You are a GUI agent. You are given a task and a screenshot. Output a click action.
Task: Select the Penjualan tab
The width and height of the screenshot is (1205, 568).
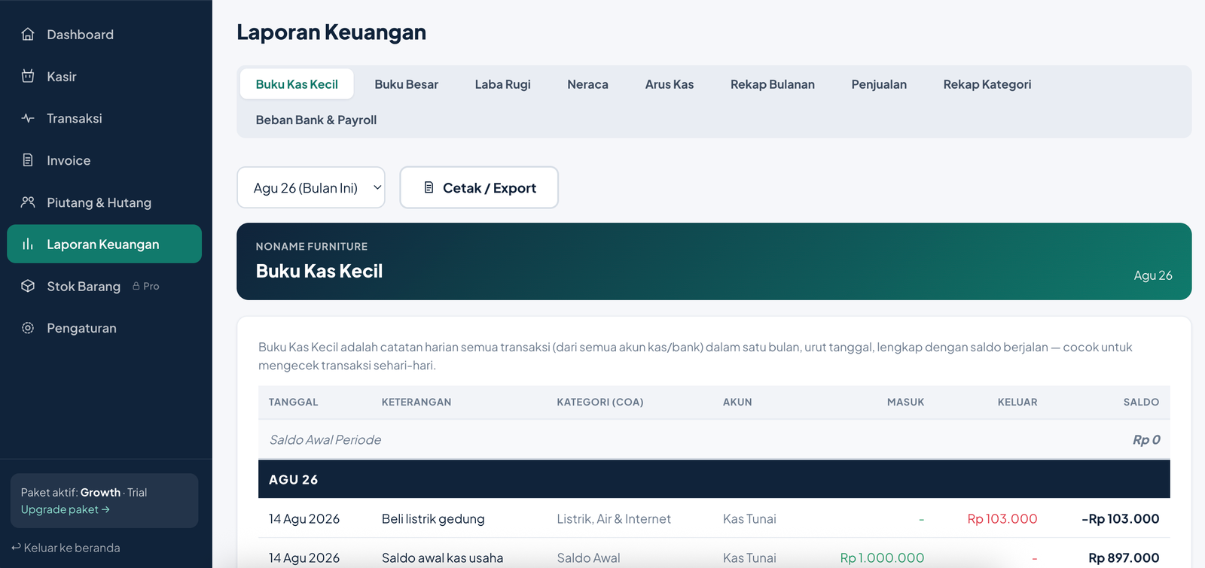click(x=879, y=84)
